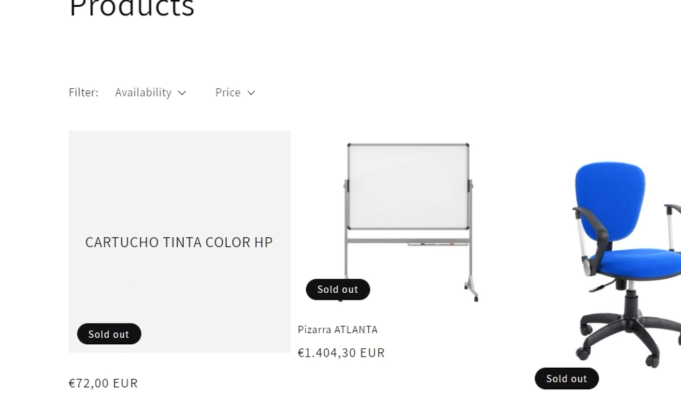The height and width of the screenshot is (408, 681).
Task: Click the €72,00 EUR price
Action: coord(103,383)
